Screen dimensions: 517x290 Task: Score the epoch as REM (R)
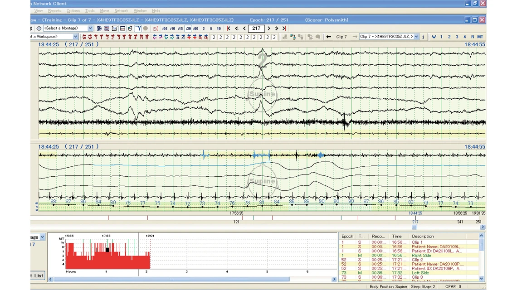[472, 37]
